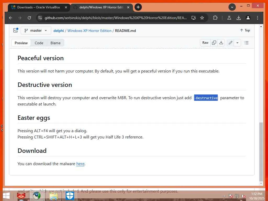The height and width of the screenshot is (201, 268).
Task: Open Windows Defender shield taskbar icon
Action: point(70,196)
